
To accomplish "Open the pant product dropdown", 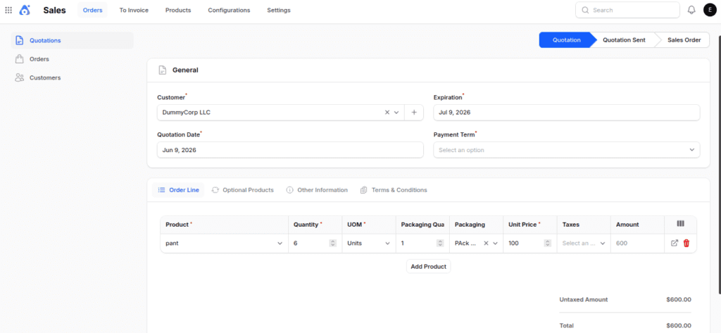I will 224,244.
